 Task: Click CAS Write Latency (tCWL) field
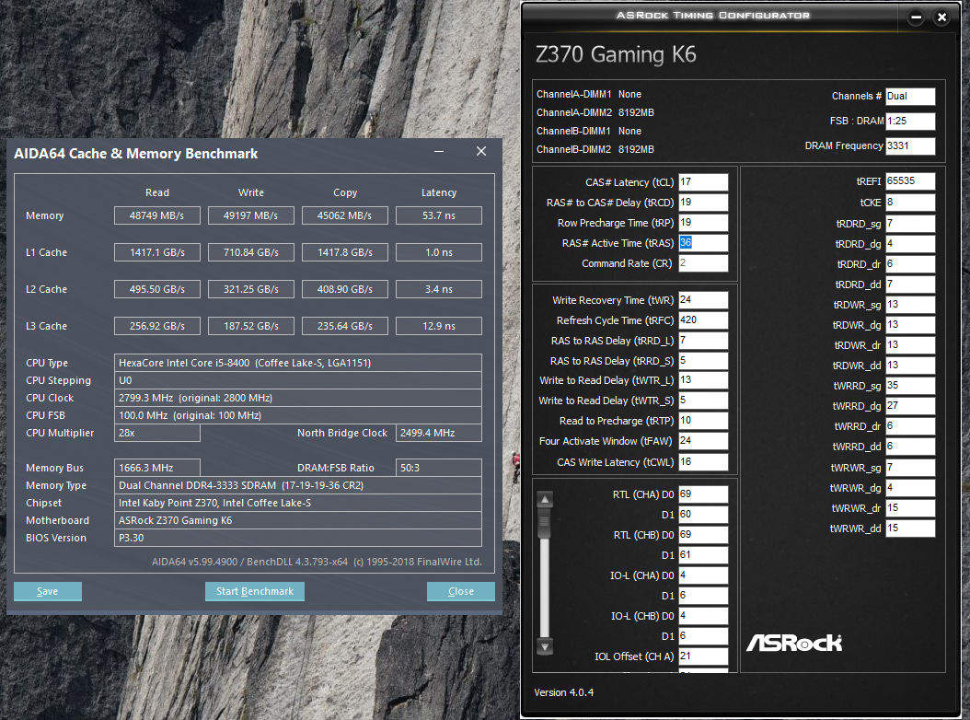703,462
